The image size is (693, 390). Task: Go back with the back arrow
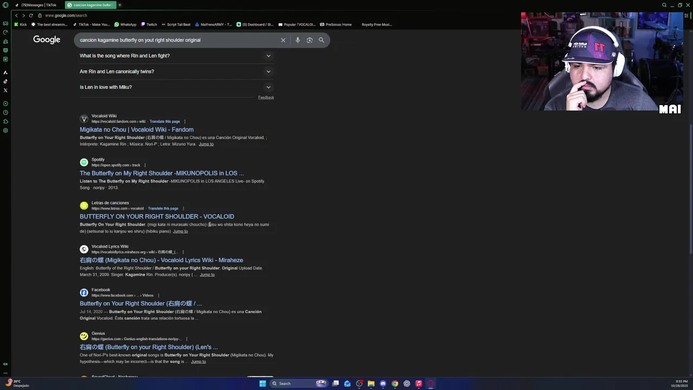pyautogui.click(x=17, y=15)
